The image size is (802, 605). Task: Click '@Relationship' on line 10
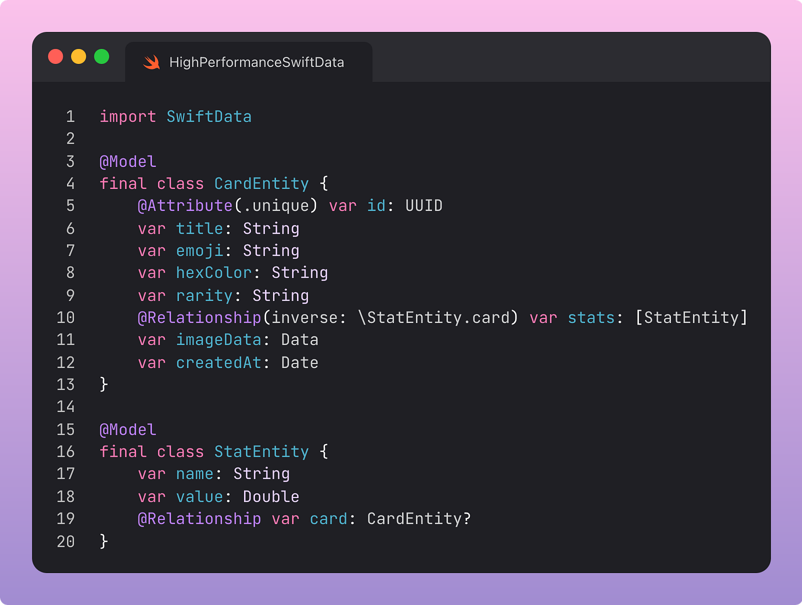[199, 318]
